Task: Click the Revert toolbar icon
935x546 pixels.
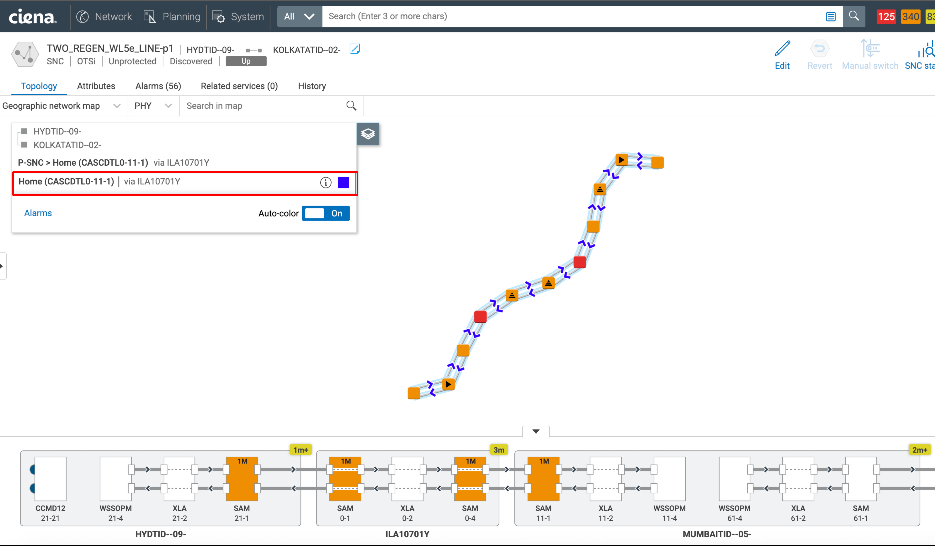Action: click(x=820, y=55)
